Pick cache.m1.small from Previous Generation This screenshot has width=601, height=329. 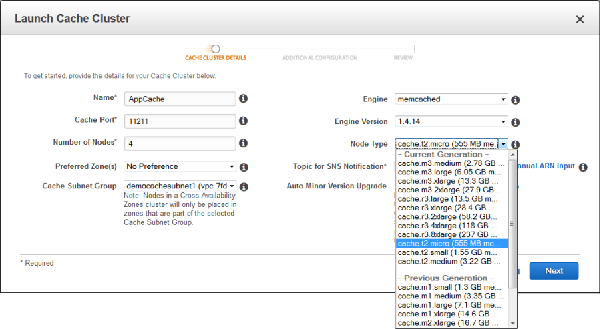pos(447,287)
